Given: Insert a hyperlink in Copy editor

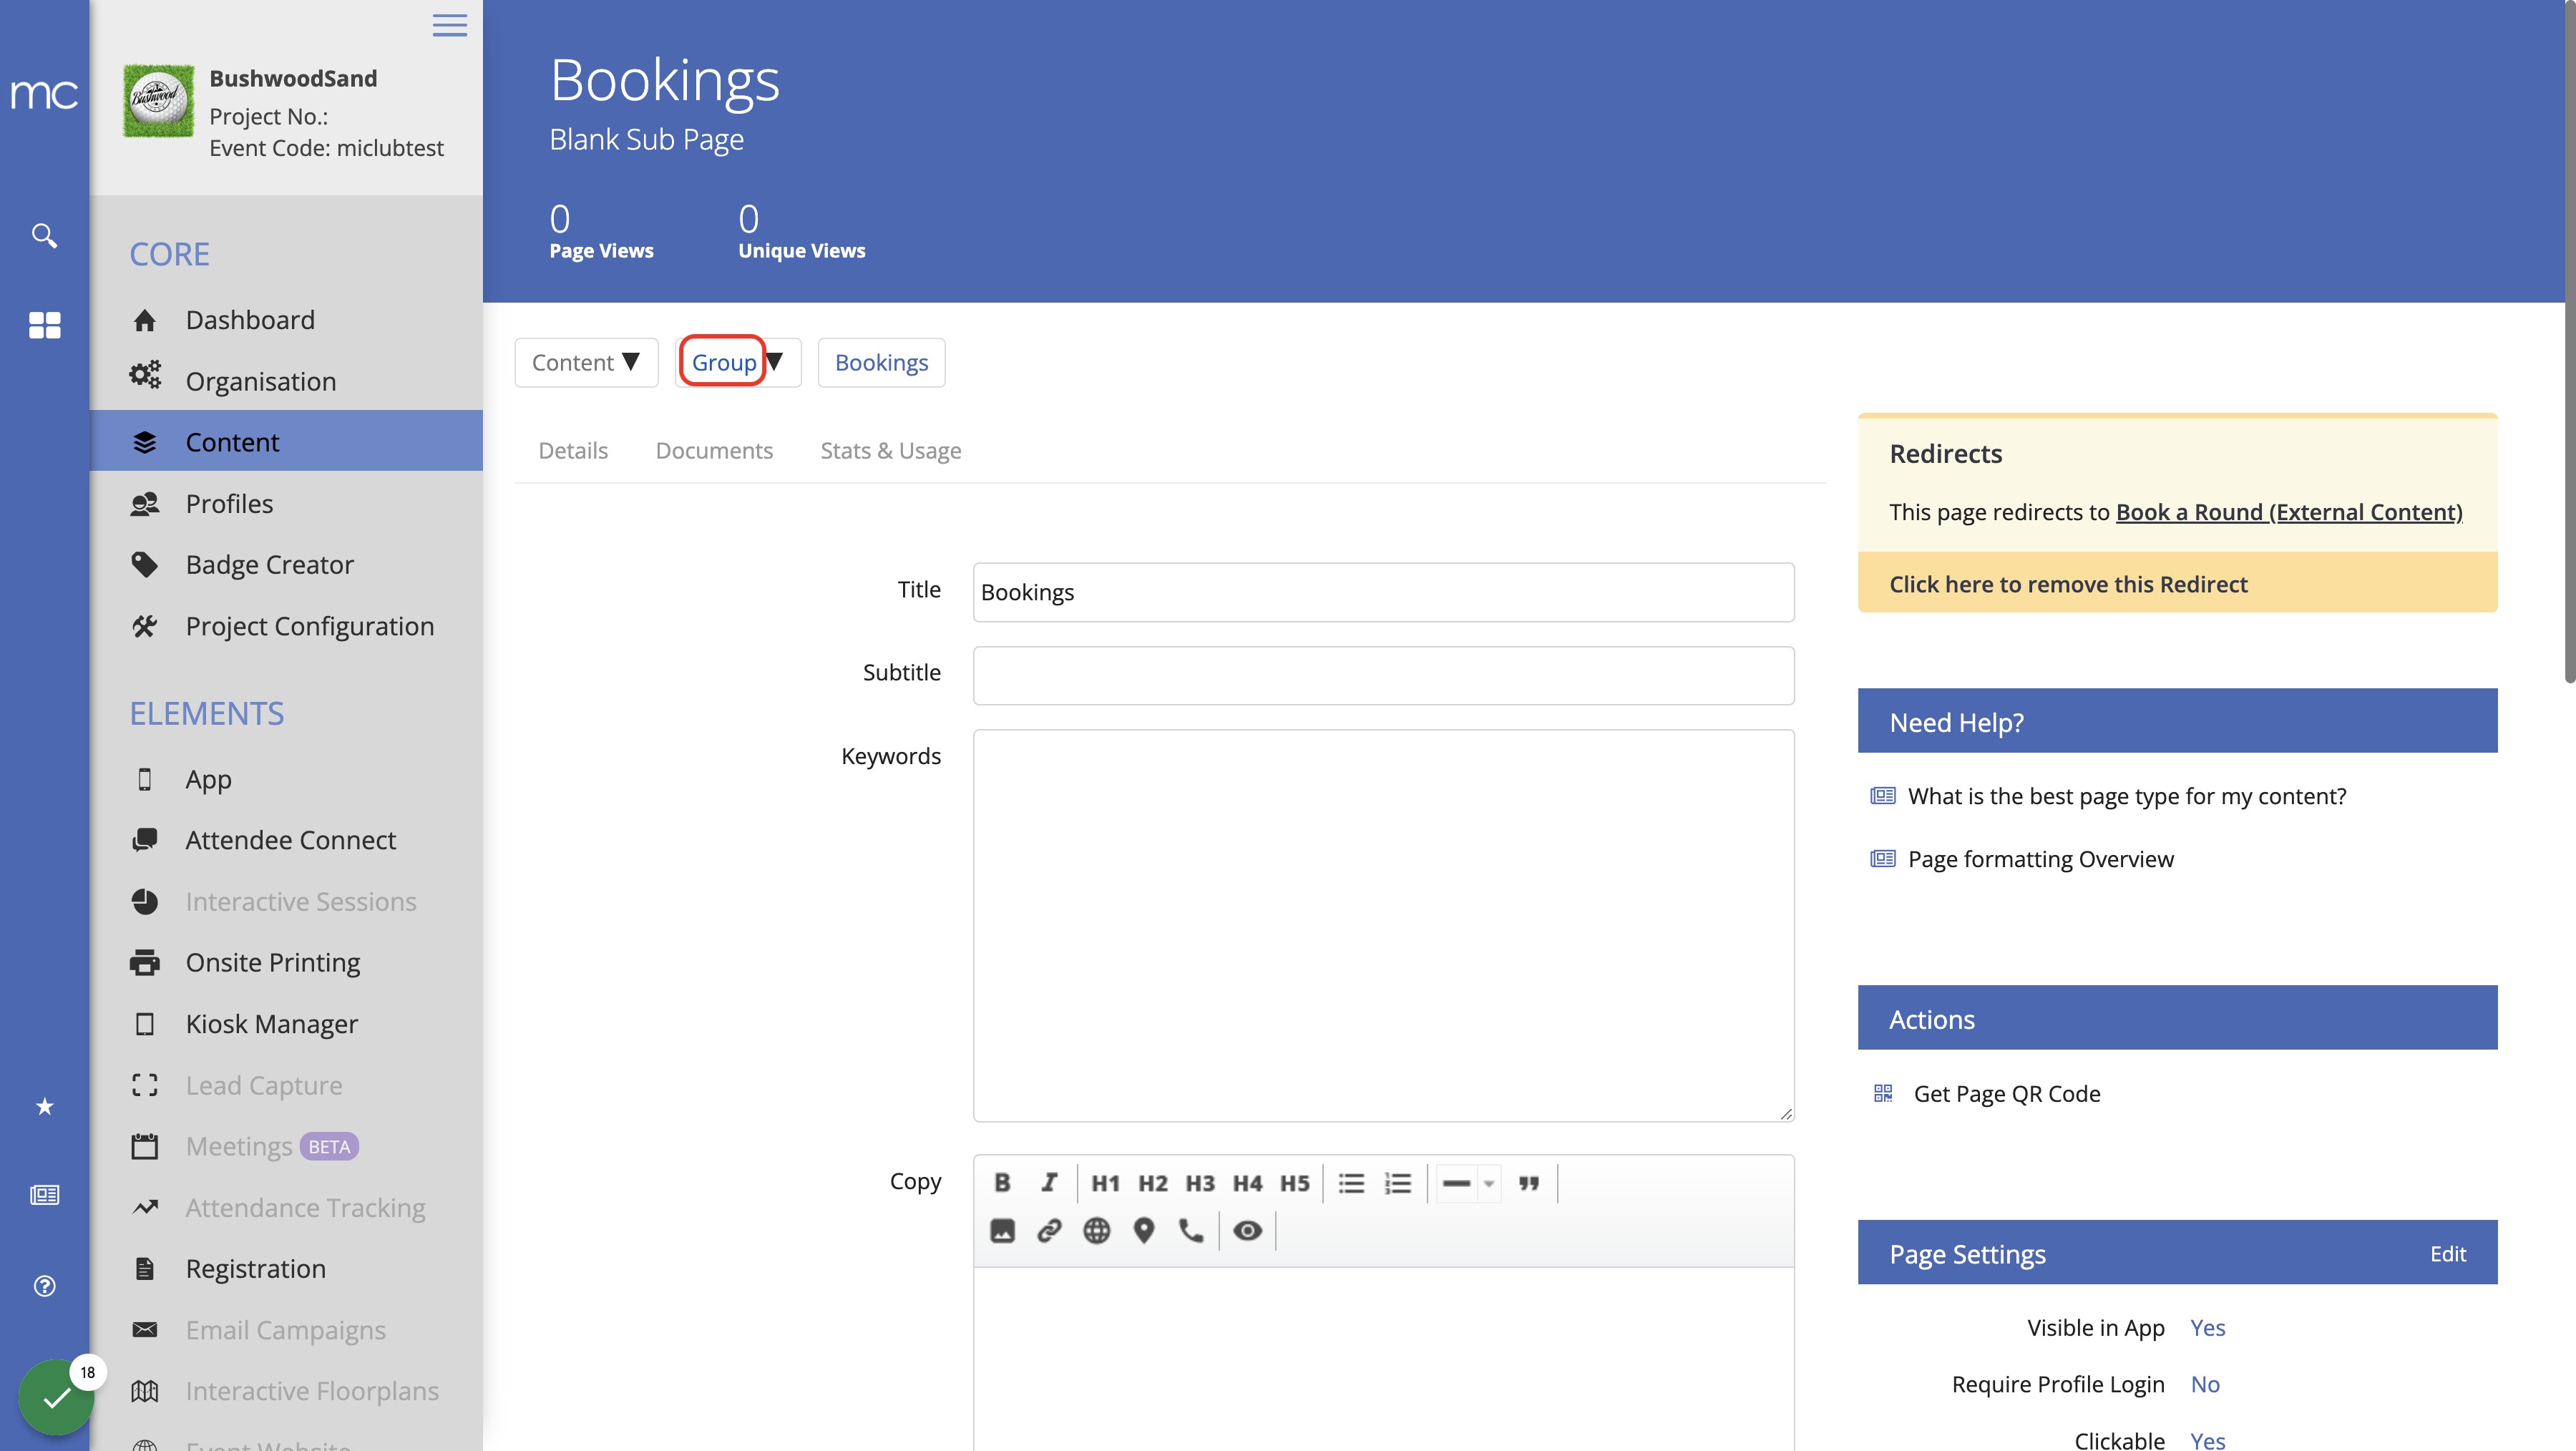Looking at the screenshot, I should pyautogui.click(x=1049, y=1231).
